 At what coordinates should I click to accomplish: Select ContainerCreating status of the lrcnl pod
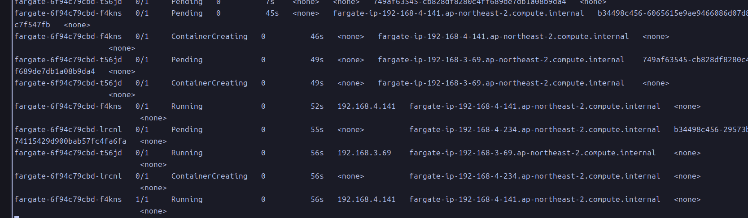coord(209,176)
